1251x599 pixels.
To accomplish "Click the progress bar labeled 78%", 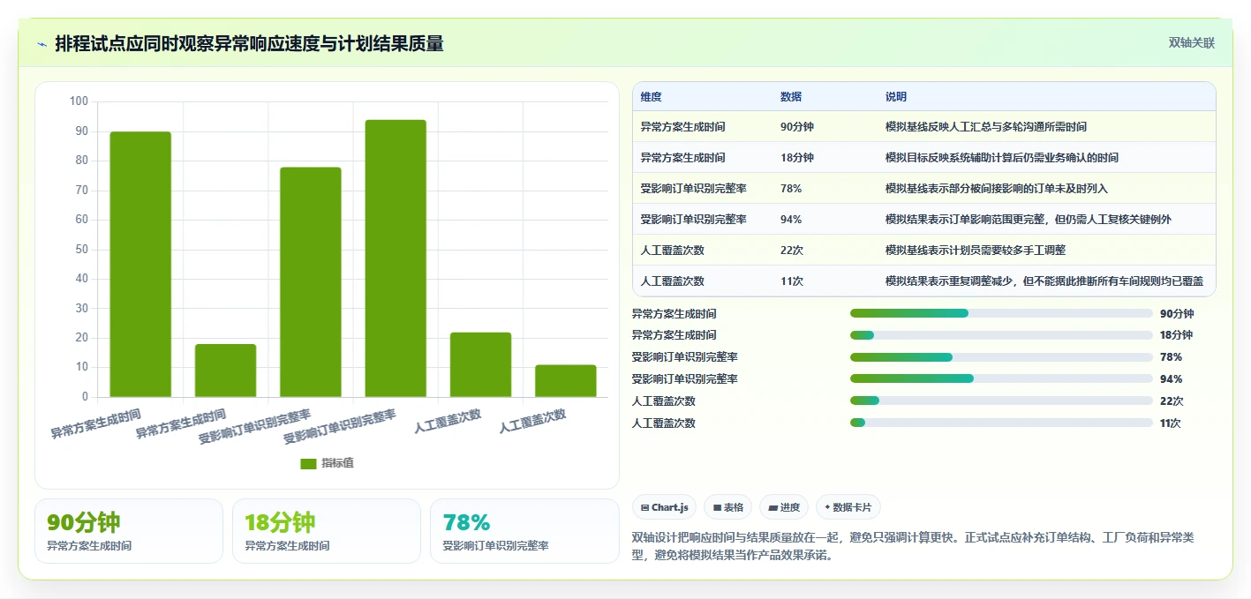I will click(x=1001, y=357).
